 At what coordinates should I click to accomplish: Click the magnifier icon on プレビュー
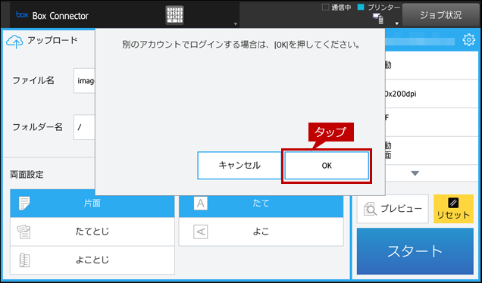[x=370, y=209]
